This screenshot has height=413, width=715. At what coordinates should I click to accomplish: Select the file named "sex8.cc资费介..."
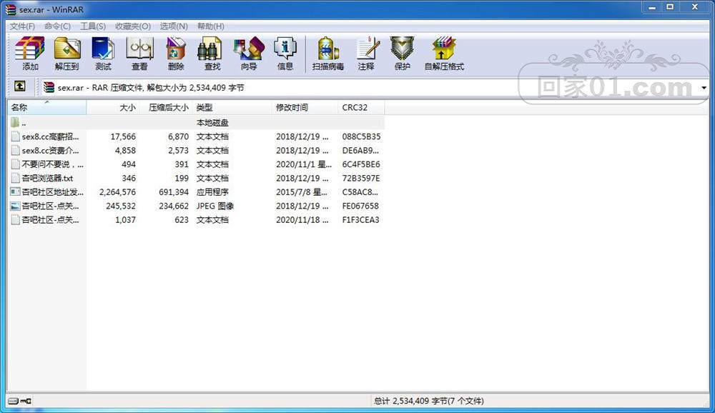[x=50, y=151]
